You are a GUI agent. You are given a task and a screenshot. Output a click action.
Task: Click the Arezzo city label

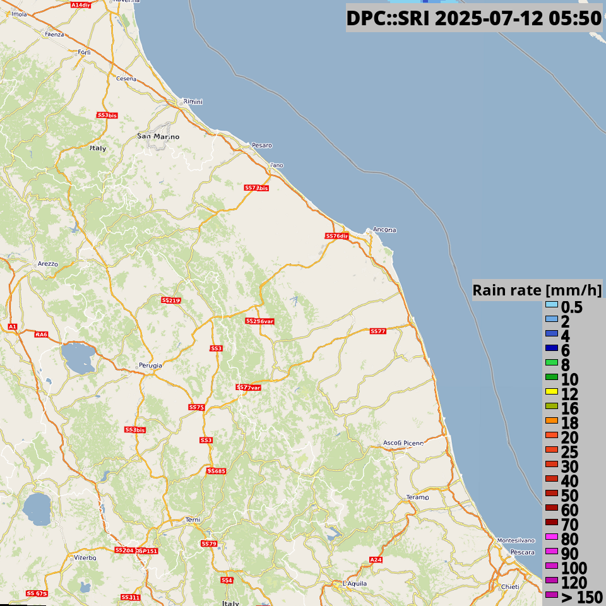48,264
